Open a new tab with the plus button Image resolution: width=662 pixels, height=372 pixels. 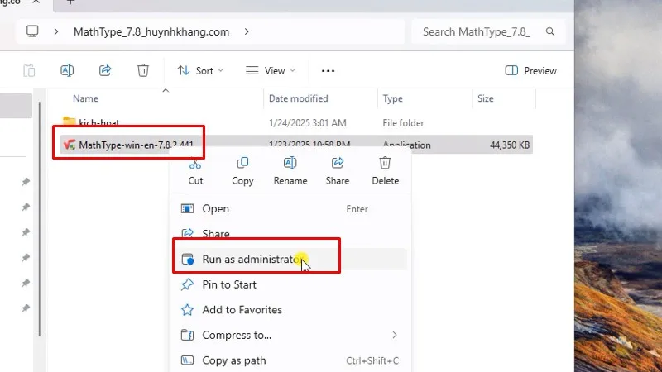coord(70,2)
